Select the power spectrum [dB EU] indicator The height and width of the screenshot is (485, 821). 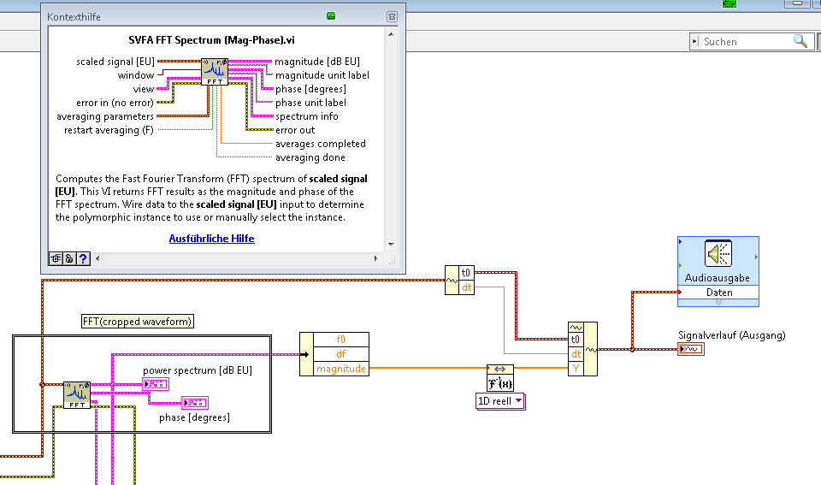[x=157, y=384]
